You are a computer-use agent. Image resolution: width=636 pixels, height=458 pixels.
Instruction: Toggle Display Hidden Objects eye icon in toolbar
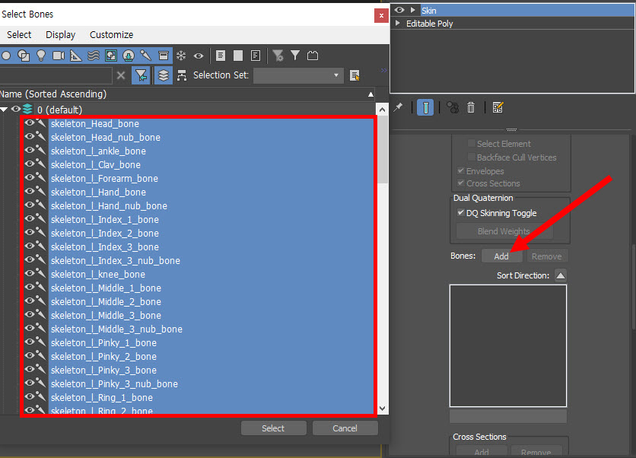tap(199, 56)
